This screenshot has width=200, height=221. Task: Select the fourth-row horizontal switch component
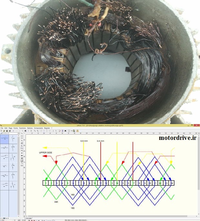click(x=5, y=167)
